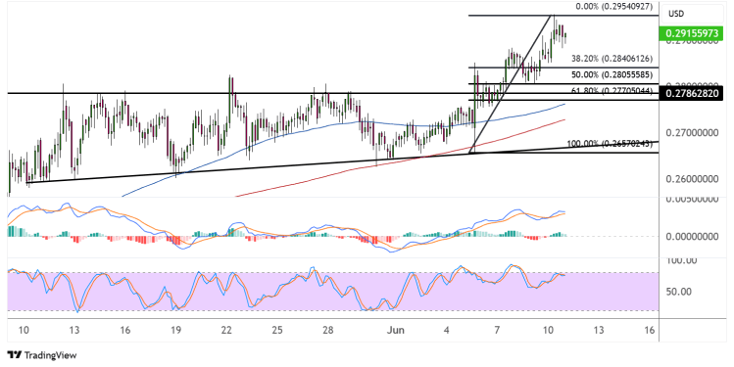
Task: Click date 22 on the time axis
Action: [226, 330]
